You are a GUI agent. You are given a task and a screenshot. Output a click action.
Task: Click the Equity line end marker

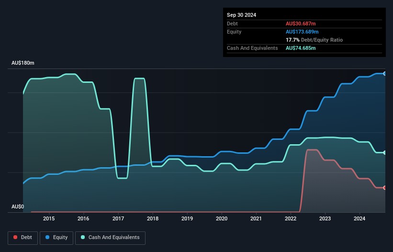click(384, 74)
